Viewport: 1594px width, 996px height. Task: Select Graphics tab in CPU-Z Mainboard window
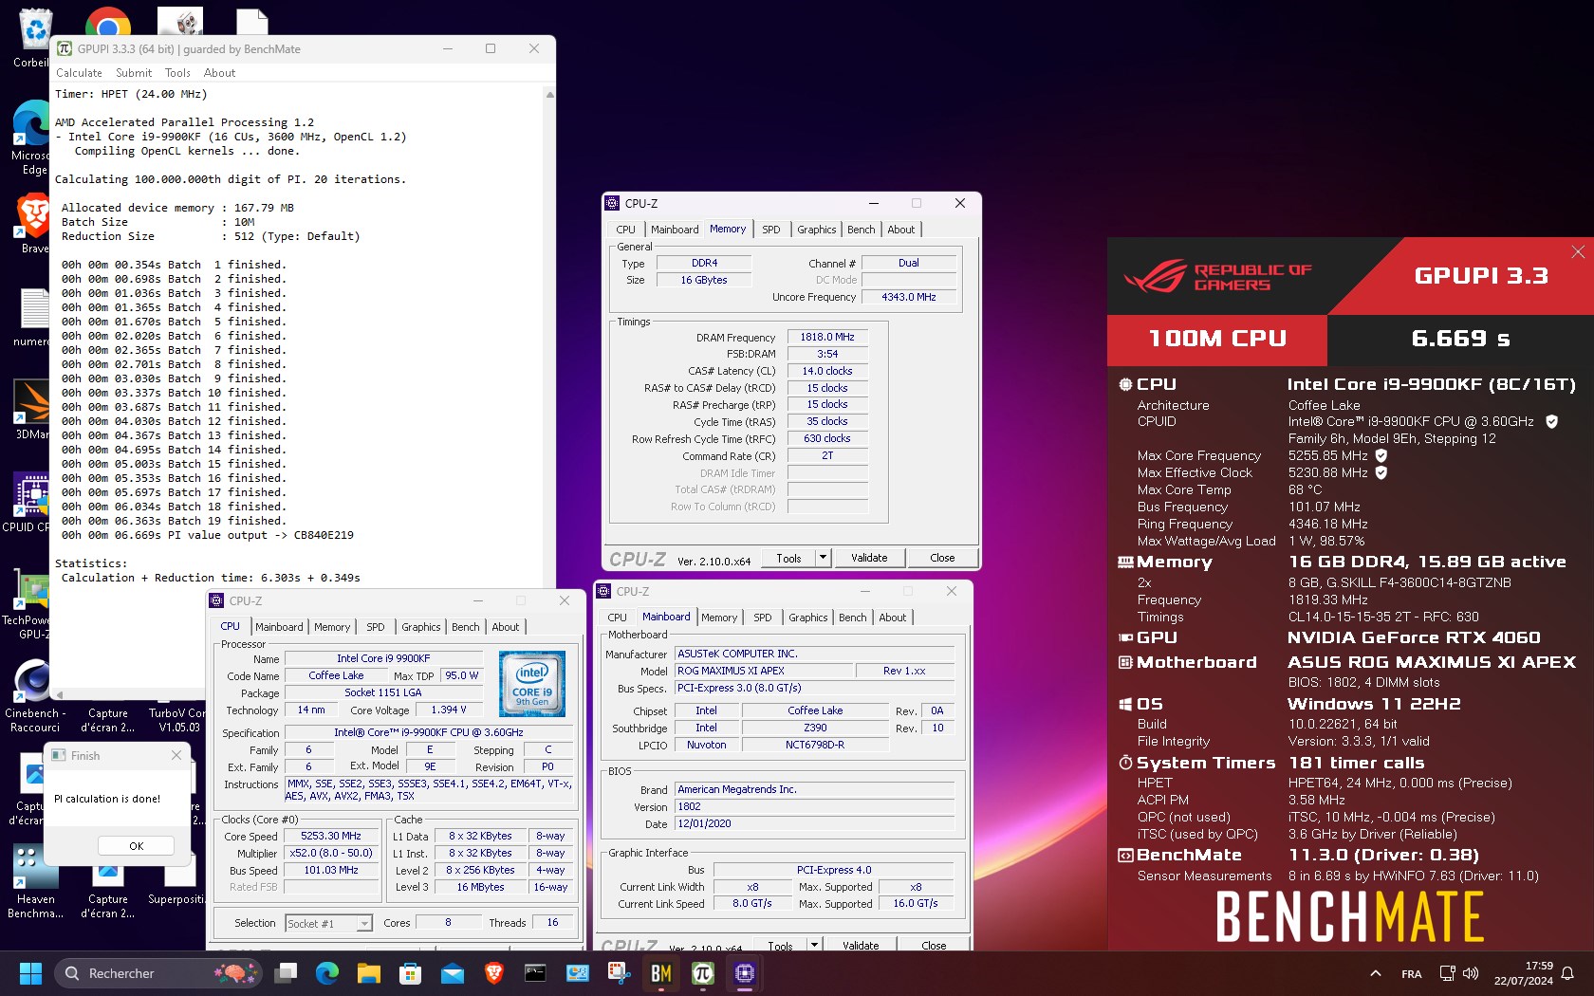click(808, 618)
